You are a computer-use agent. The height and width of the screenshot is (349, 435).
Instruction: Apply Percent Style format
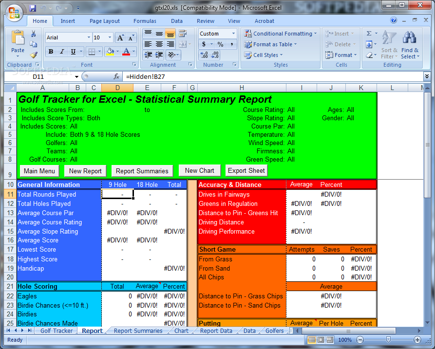(220, 44)
